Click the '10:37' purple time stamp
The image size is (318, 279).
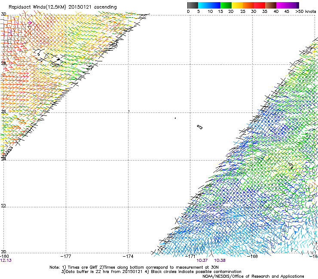pos(202,261)
